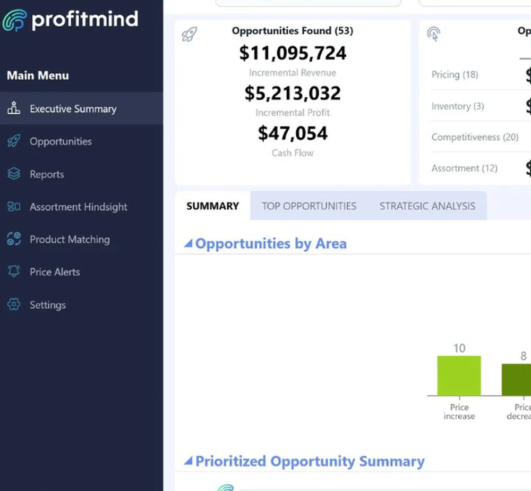Open the Strategic Analysis tab
531x491 pixels.
(x=427, y=206)
